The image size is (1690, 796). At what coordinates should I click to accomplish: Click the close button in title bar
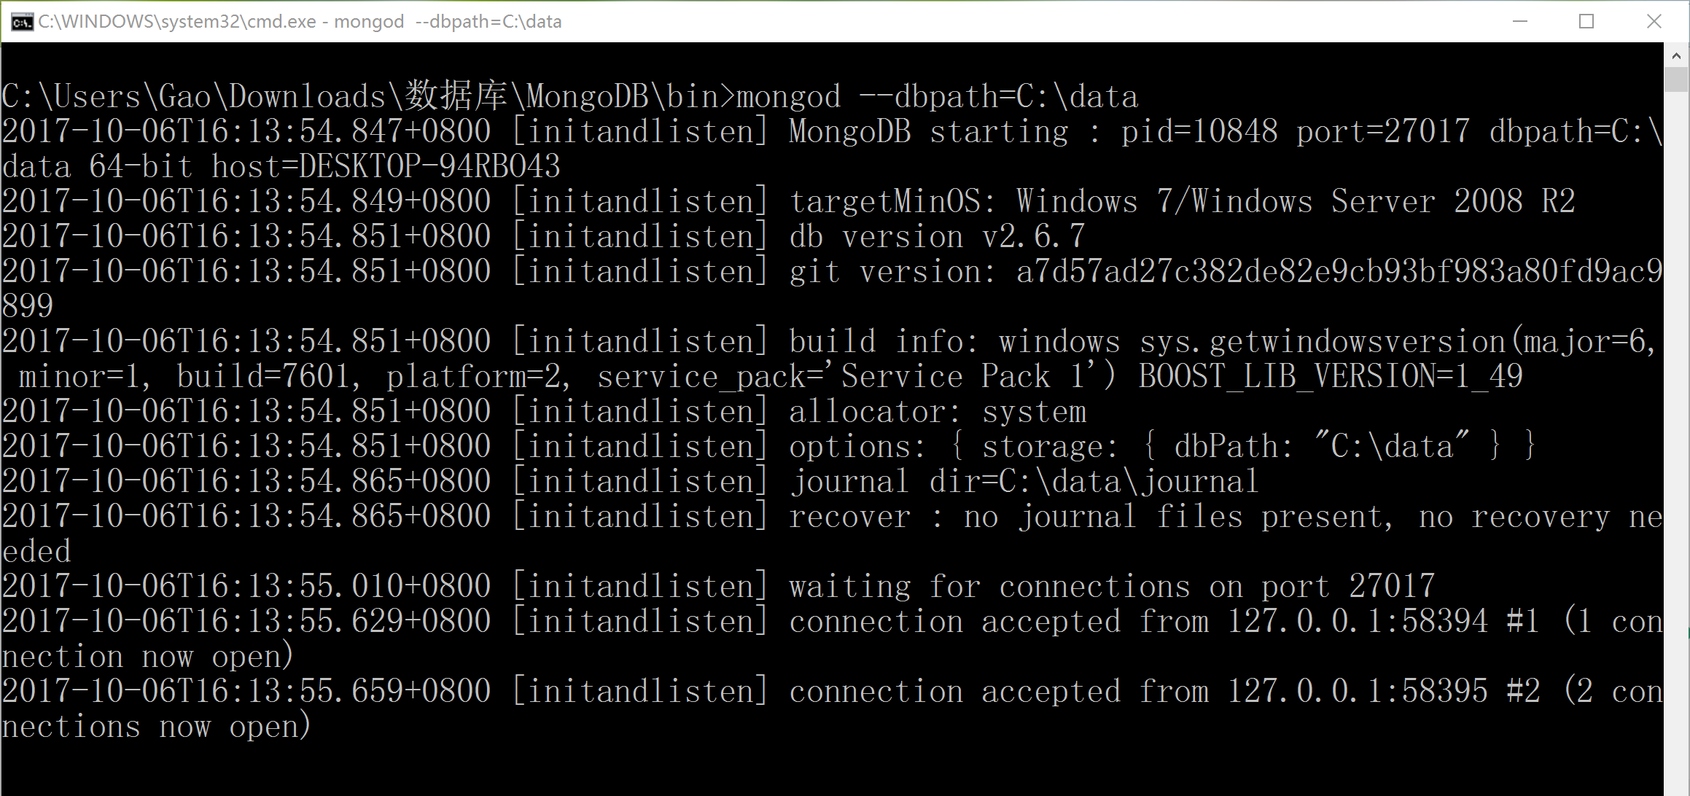pyautogui.click(x=1658, y=22)
